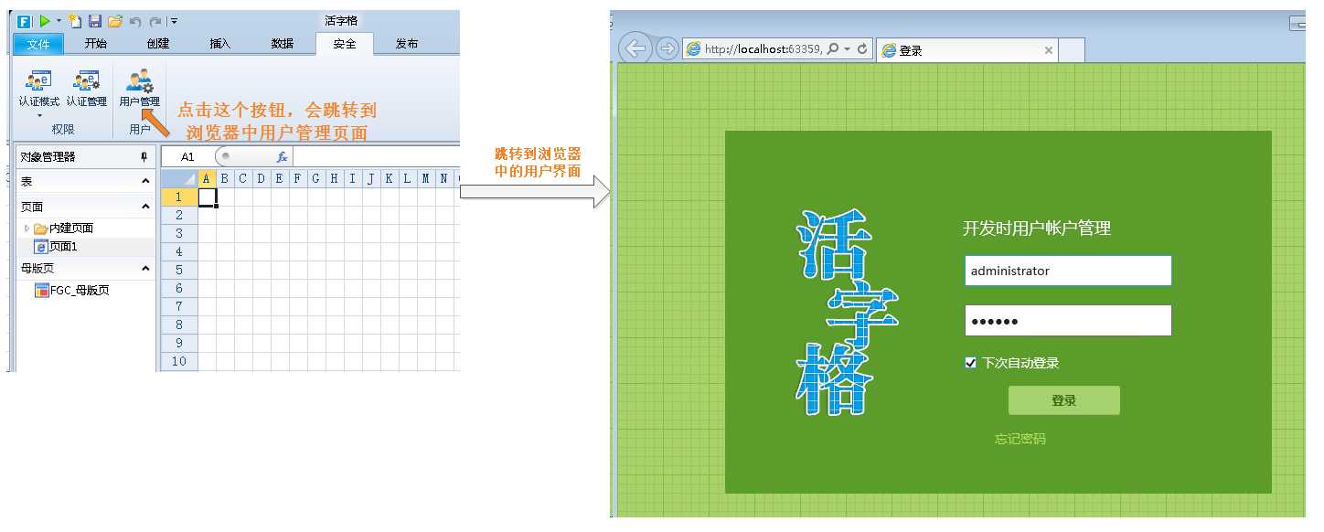1324x532 pixels.
Task: Open the address bar dropdown arrow
Action: (847, 49)
